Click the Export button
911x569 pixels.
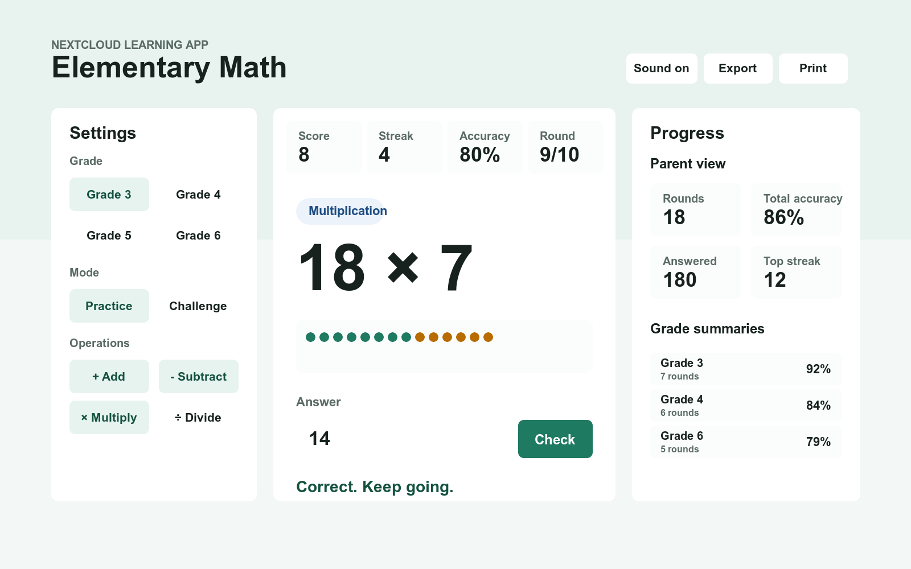[x=738, y=68]
